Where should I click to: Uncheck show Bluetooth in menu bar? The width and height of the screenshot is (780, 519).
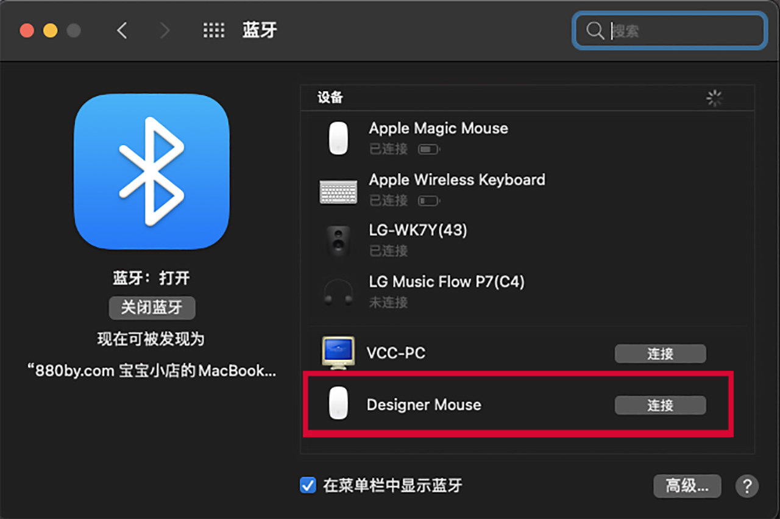308,485
